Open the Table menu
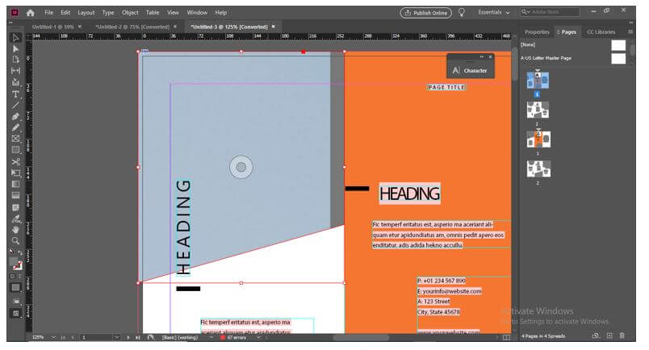This screenshot has height=350, width=649. pos(153,13)
